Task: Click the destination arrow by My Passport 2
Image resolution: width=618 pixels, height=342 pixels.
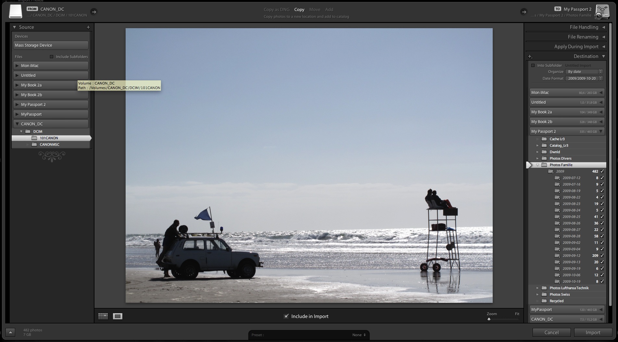Action: 524,12
